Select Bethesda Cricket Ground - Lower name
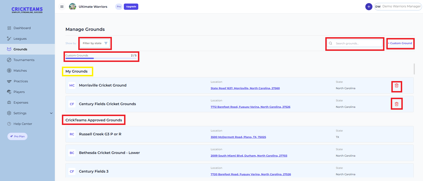Viewport: 423px width, 181px height. pyautogui.click(x=109, y=153)
